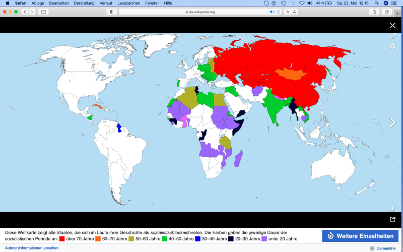This screenshot has width=403, height=252.
Task: Close the media viewer with the X
Action: point(392,26)
